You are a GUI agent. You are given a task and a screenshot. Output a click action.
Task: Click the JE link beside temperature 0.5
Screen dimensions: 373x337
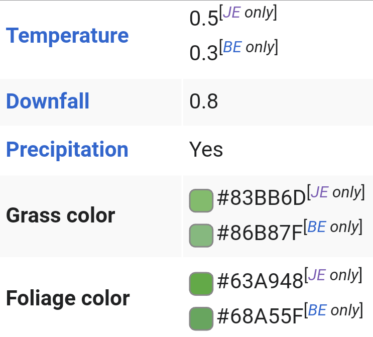[x=231, y=13]
